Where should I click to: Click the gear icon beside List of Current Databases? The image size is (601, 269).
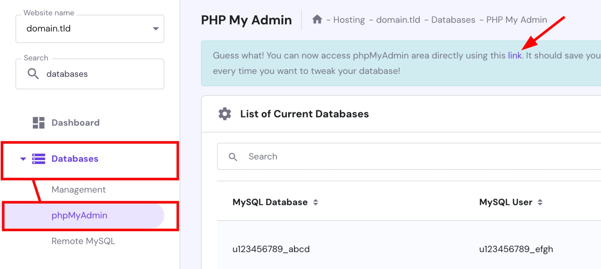click(x=224, y=114)
